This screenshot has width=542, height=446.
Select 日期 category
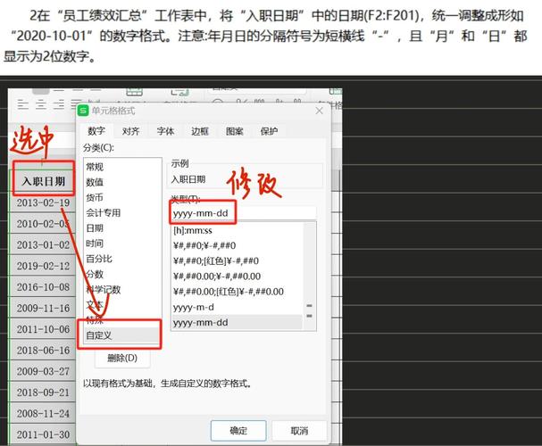pos(122,228)
